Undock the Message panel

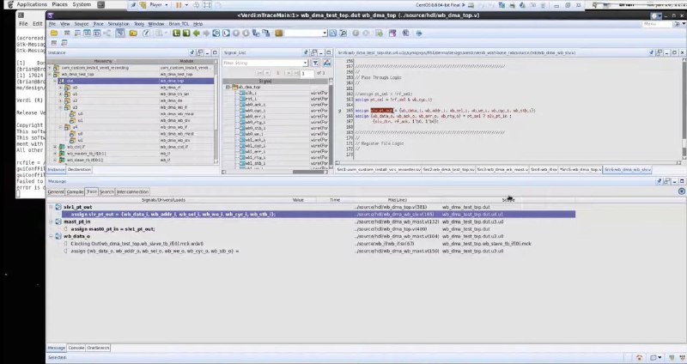point(667,181)
